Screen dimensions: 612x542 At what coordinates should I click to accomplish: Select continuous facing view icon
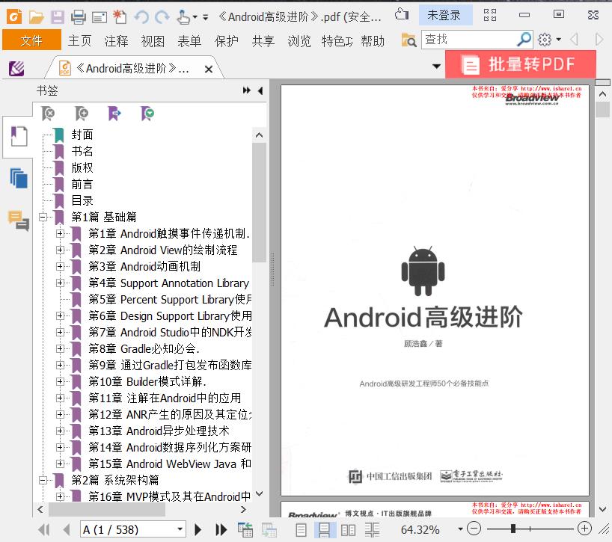click(x=372, y=530)
